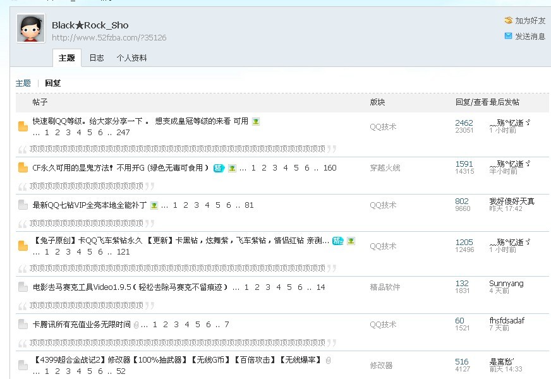Open last post time 半小时前
This screenshot has height=379, width=551.
503,171
